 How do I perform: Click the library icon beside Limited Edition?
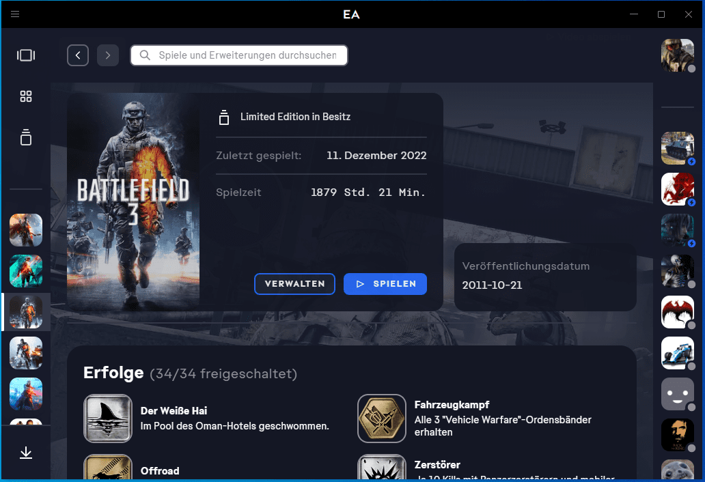224,117
